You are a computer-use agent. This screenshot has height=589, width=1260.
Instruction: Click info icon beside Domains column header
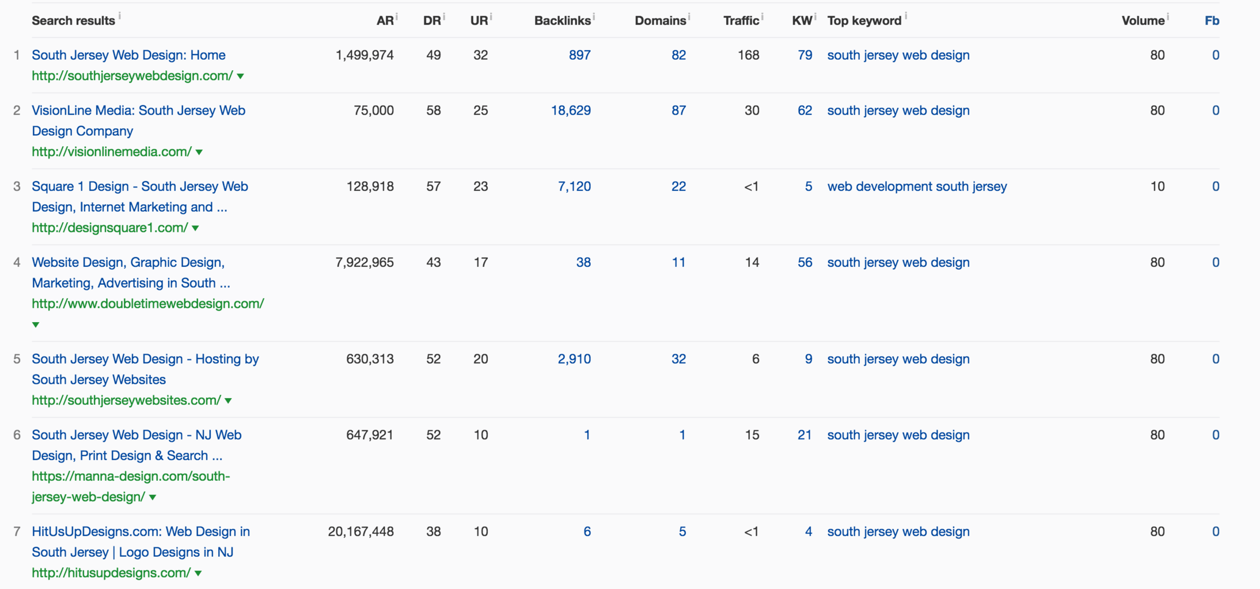coord(689,16)
